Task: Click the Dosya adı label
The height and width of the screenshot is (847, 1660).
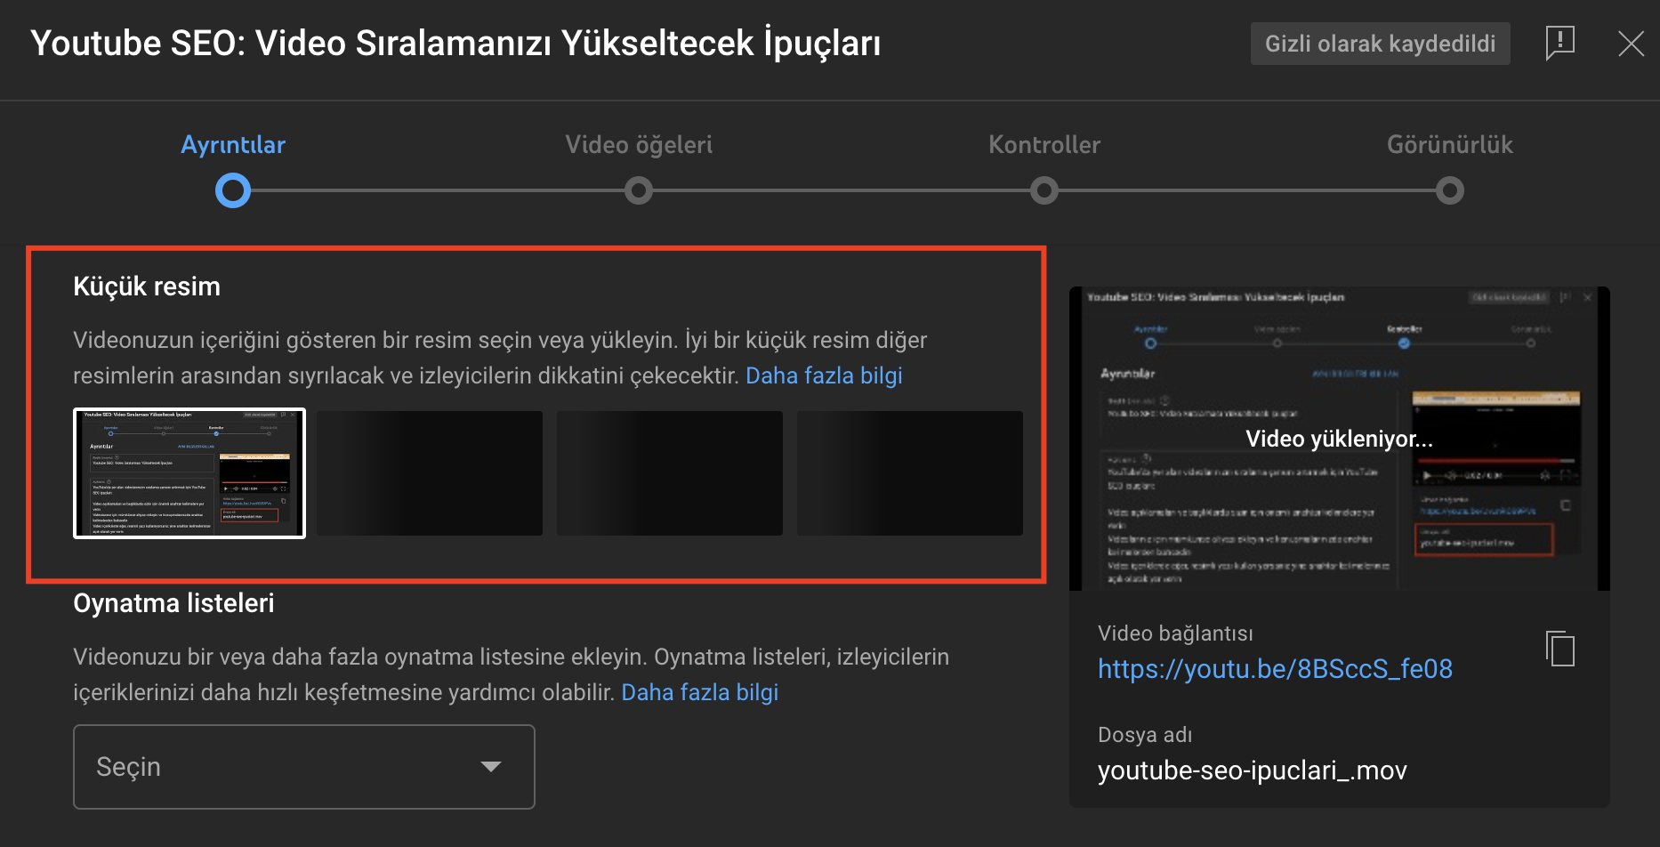Action: (x=1145, y=735)
